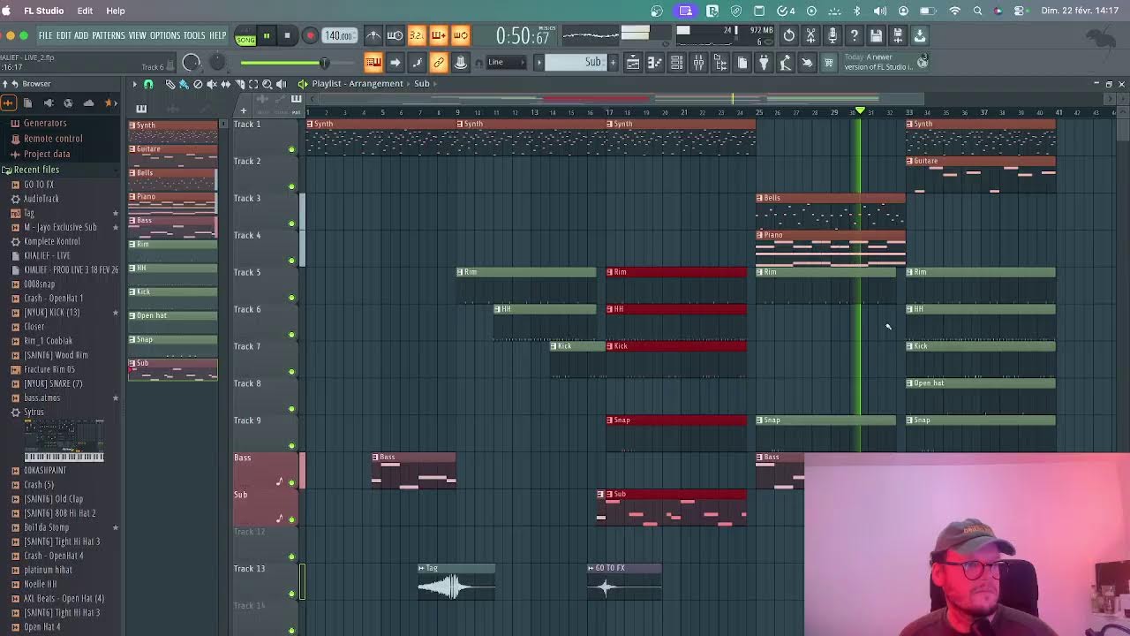Open the playlist view icon
Viewport: 1130px width, 636px height.
(633, 62)
